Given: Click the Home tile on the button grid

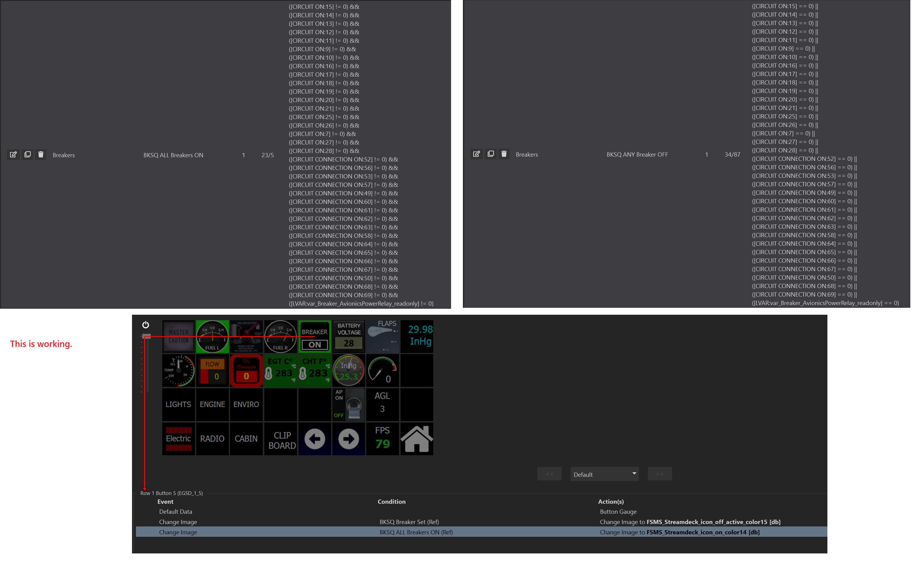Looking at the screenshot, I should [x=416, y=439].
